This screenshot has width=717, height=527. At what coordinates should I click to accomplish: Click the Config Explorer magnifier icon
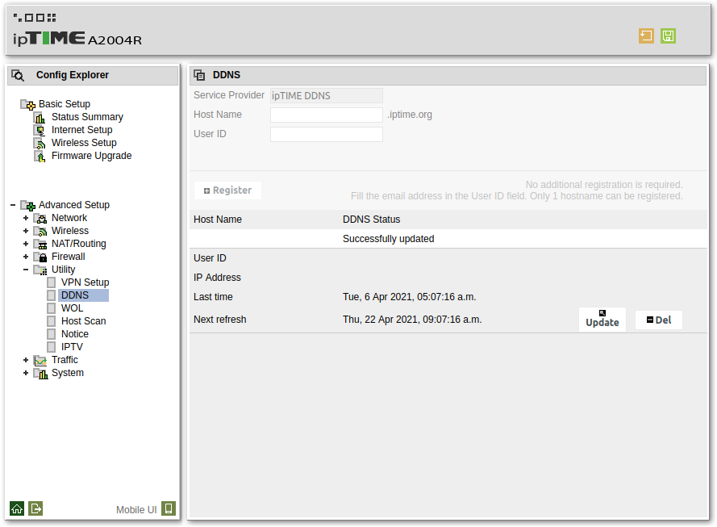point(18,75)
